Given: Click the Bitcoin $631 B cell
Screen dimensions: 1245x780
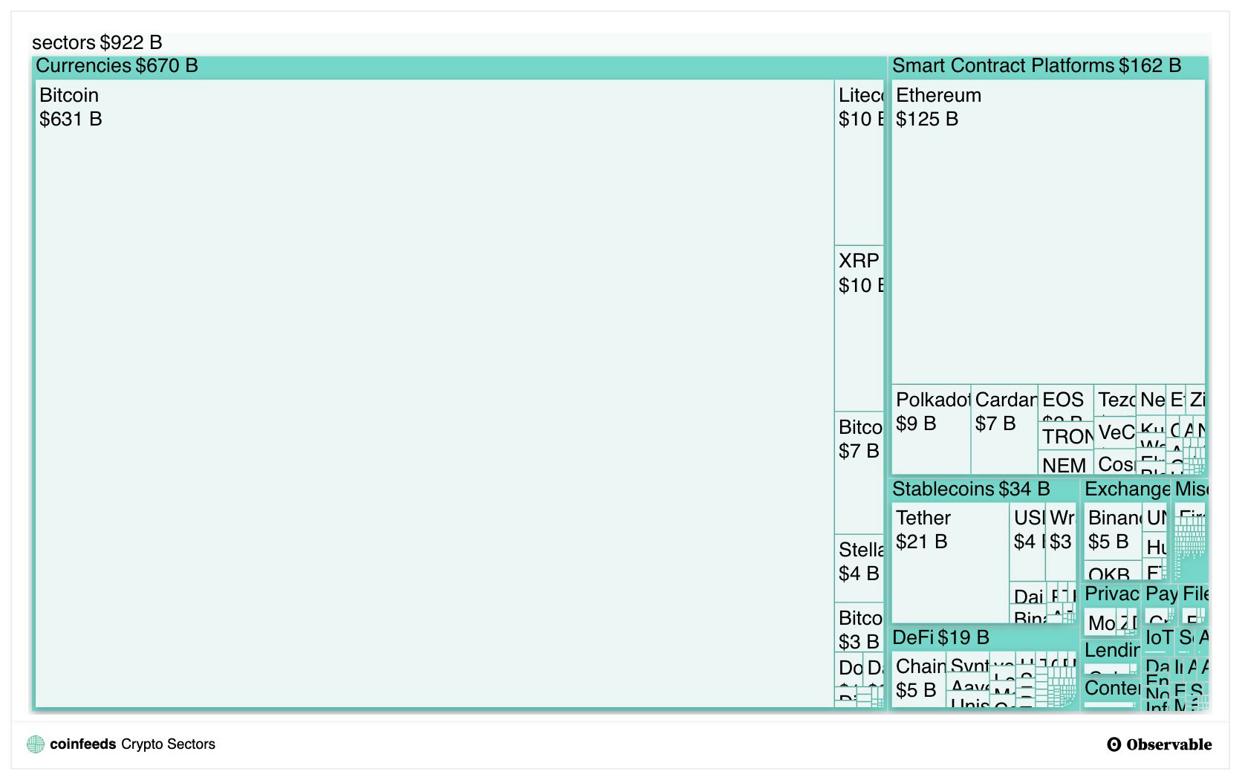Looking at the screenshot, I should pyautogui.click(x=435, y=394).
